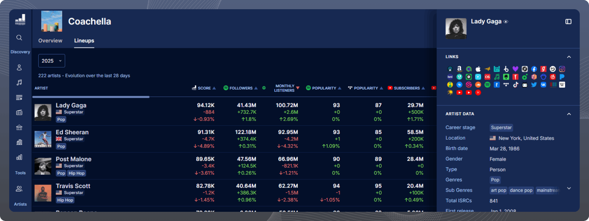Click the music note sidebar icon
Screen dimensions: 589x221
point(19,83)
